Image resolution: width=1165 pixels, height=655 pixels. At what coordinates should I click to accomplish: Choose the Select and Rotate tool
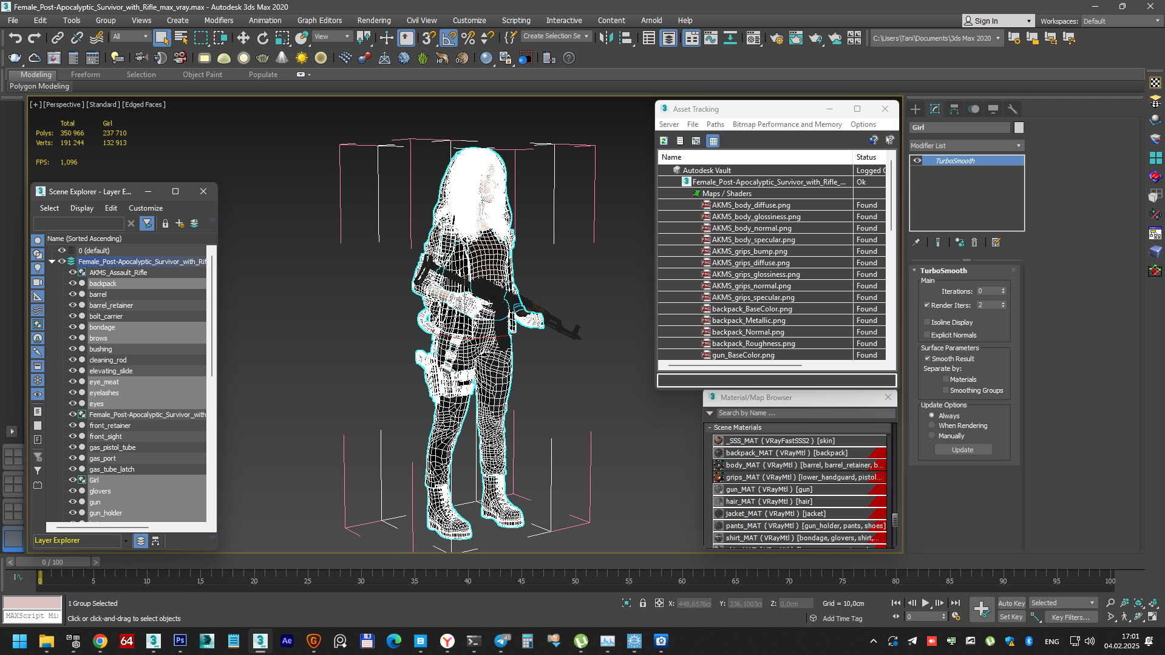263,38
